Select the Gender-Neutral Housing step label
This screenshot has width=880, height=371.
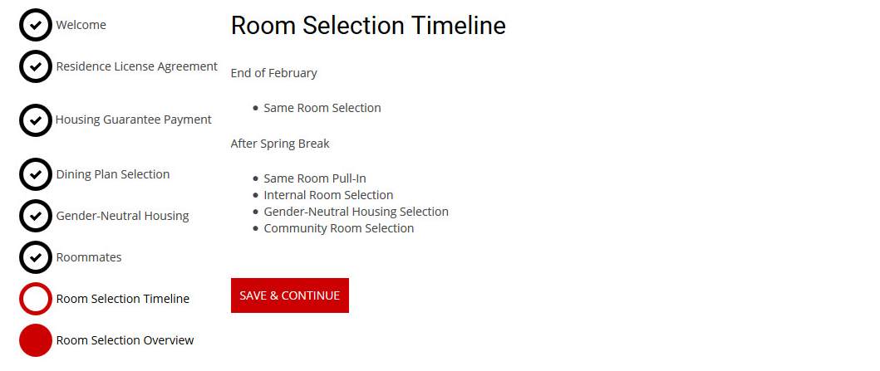point(122,216)
